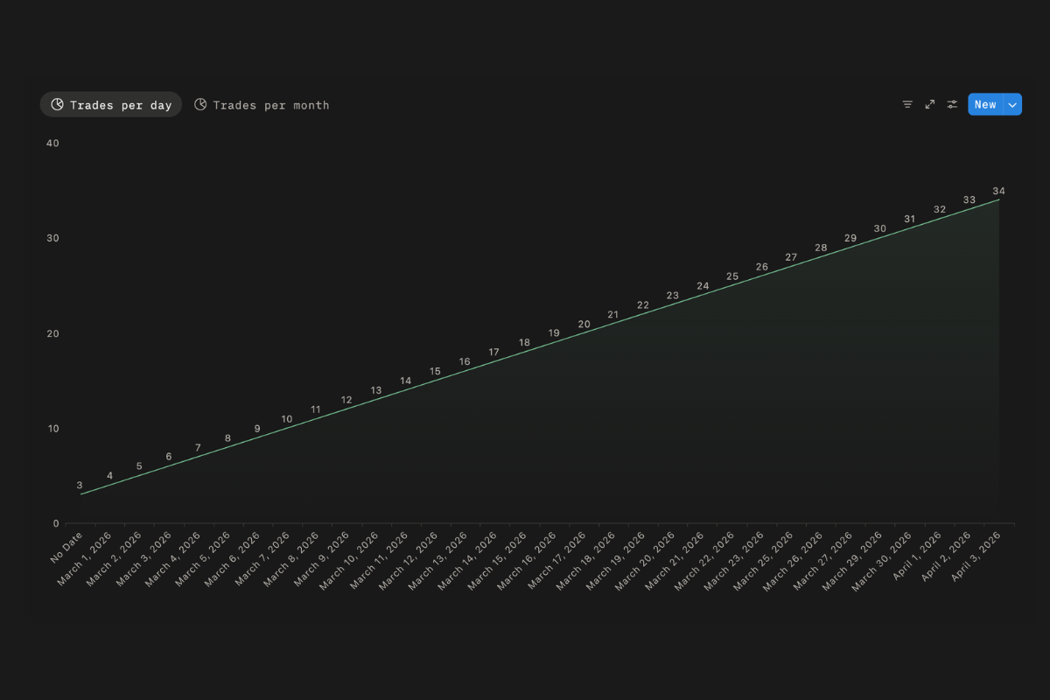Click the data label 31 on the line
The width and height of the screenshot is (1050, 700).
pos(909,219)
